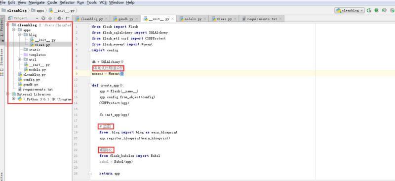
Task: Expand the util folder in project tree
Action: click(19, 60)
